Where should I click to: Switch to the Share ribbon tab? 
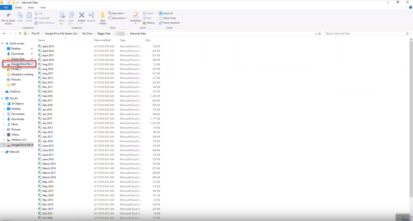tap(31, 7)
